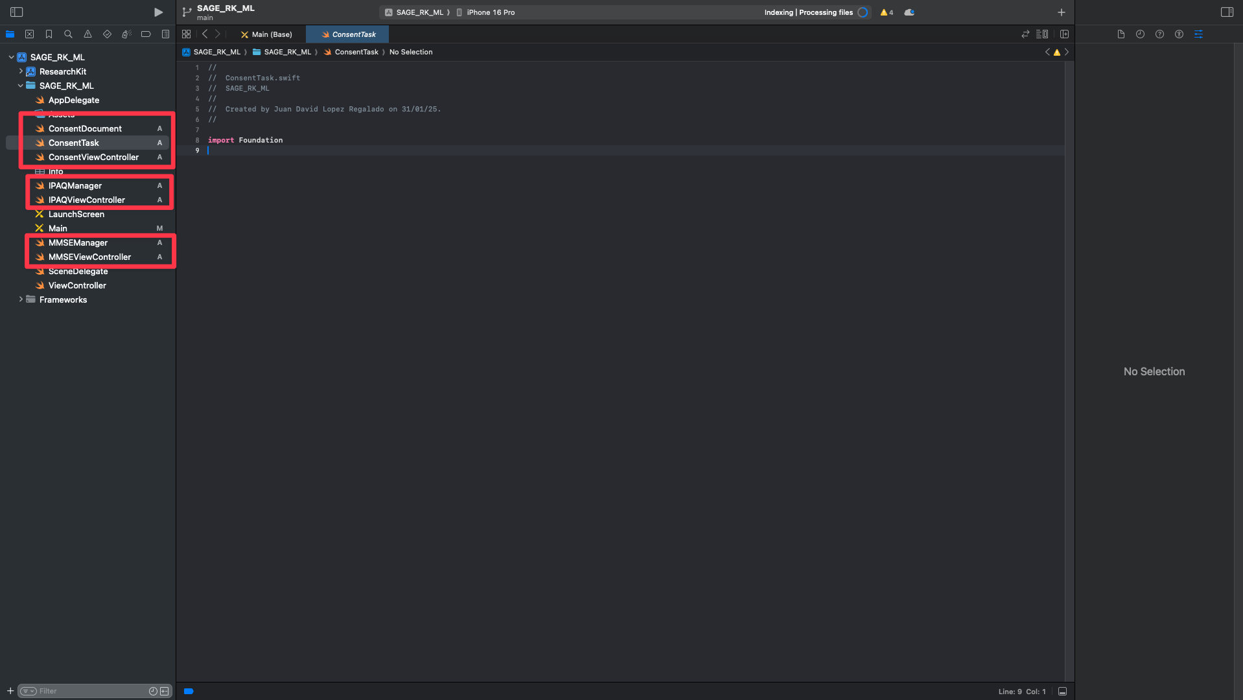This screenshot has height=700, width=1243.
Task: Select the ConsentTask editor tab
Action: tap(348, 34)
